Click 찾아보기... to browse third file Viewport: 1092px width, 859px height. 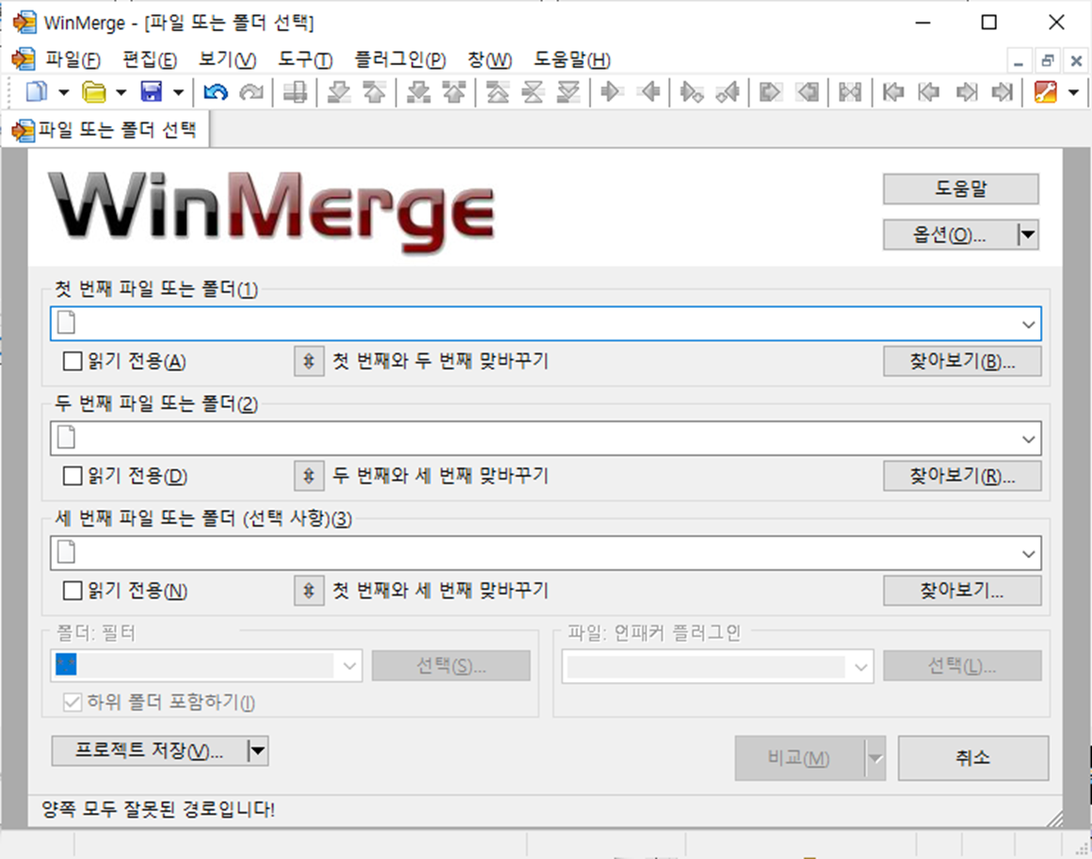tap(962, 591)
